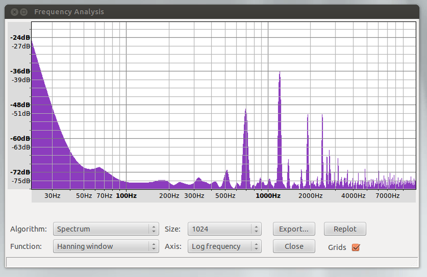The image size is (427, 277).
Task: Click the Export... button
Action: coord(294,229)
